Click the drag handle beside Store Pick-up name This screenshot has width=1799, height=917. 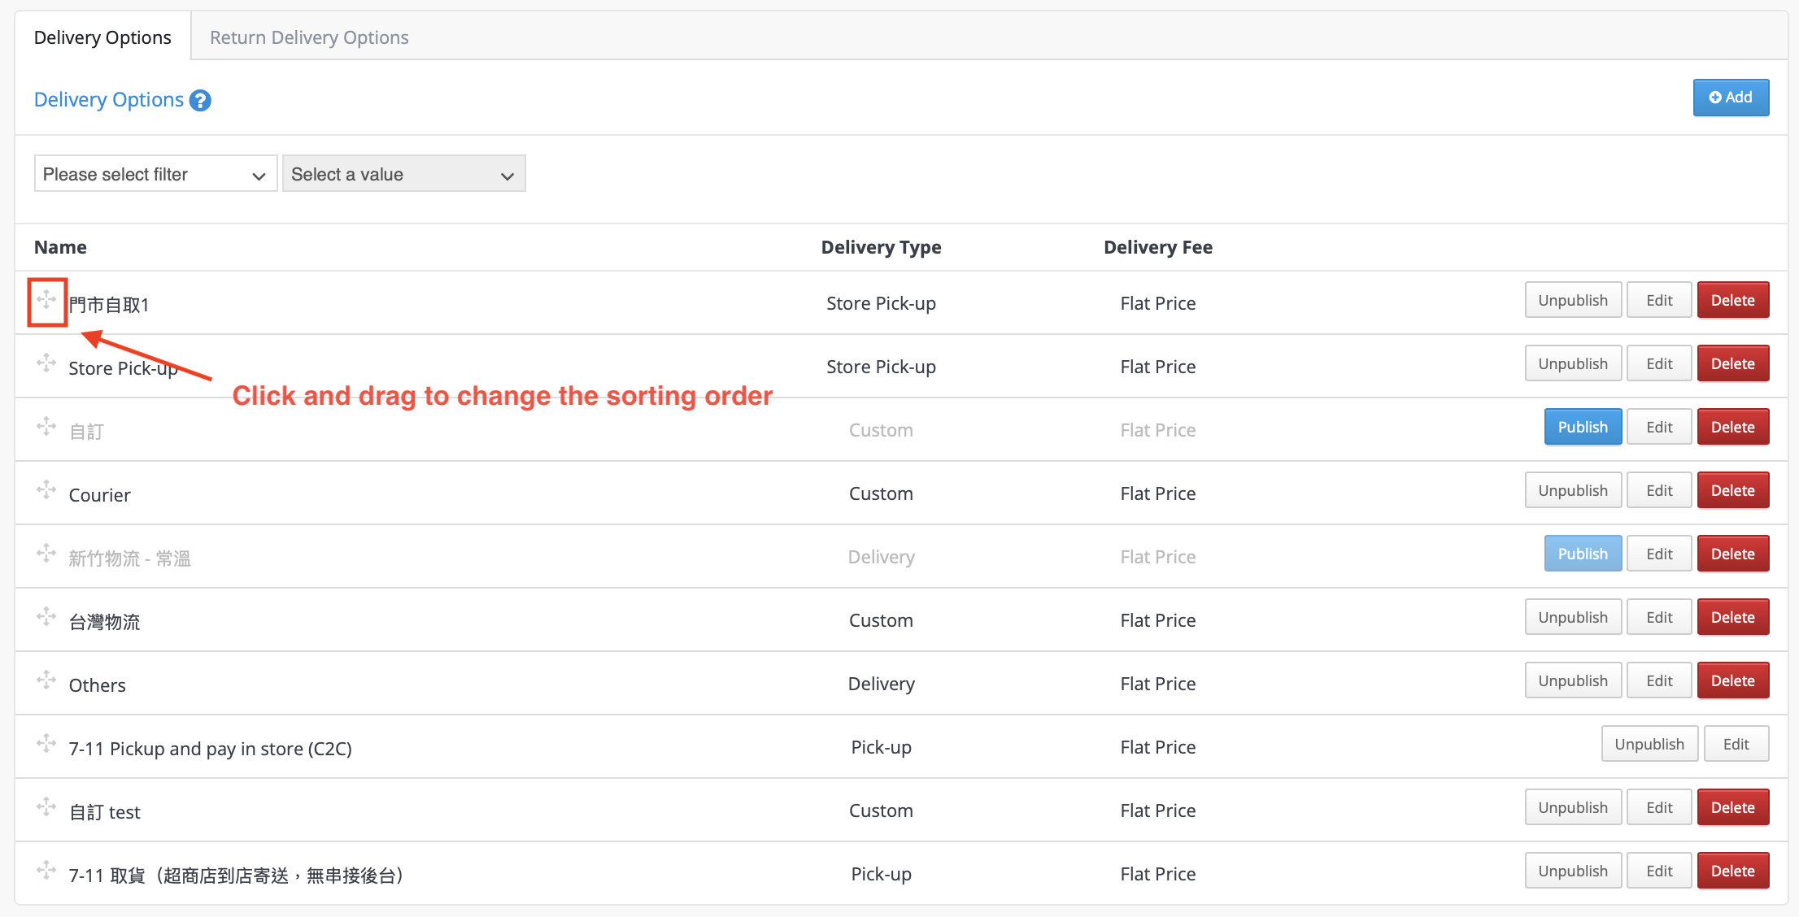46,363
